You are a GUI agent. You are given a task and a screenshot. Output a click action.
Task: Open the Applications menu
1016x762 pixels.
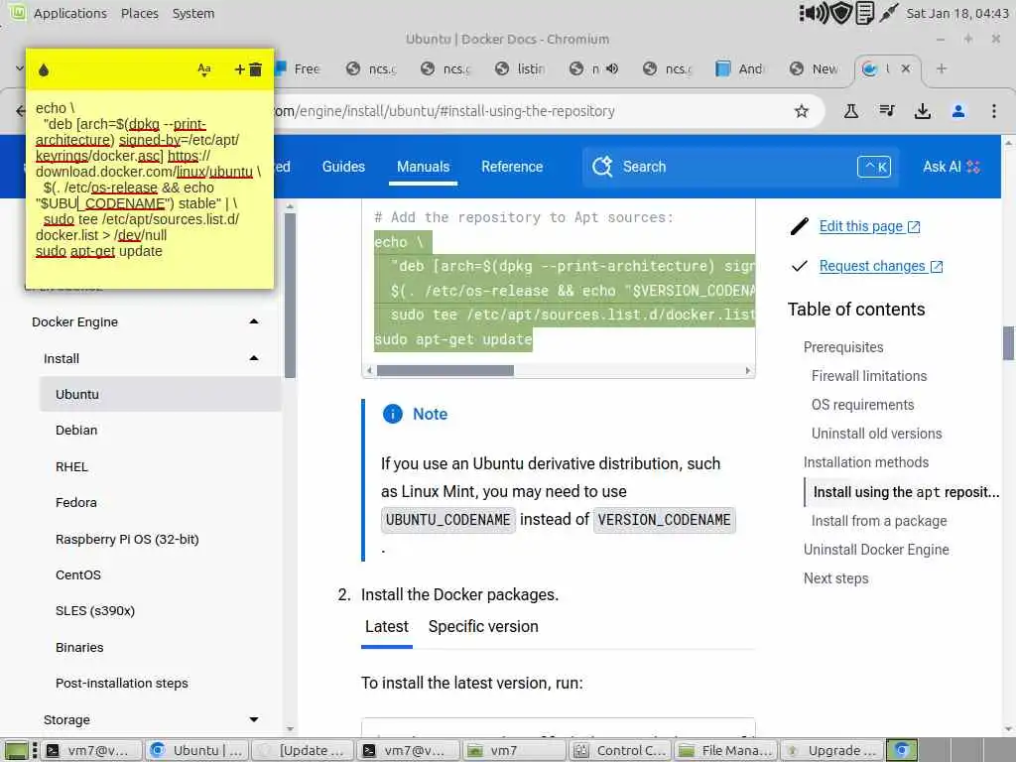pyautogui.click(x=70, y=13)
